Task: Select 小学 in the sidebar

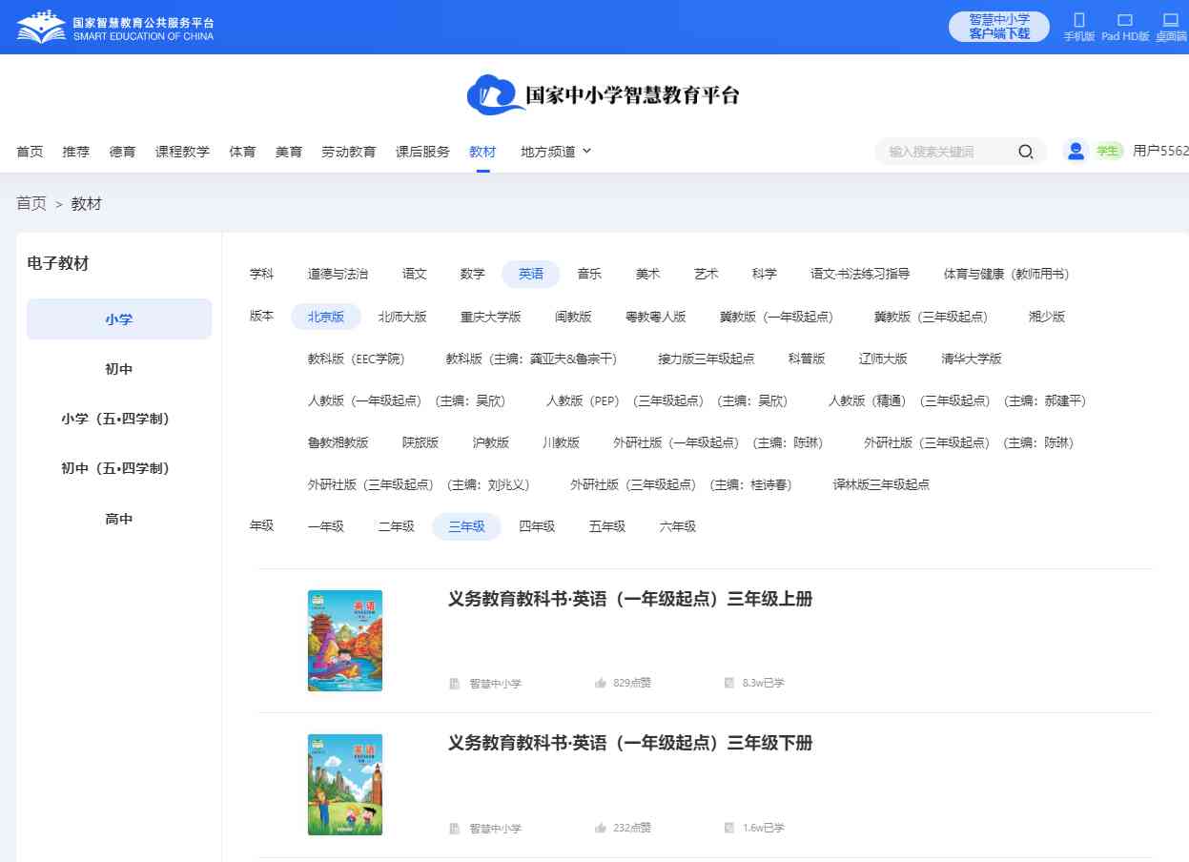Action: click(119, 318)
